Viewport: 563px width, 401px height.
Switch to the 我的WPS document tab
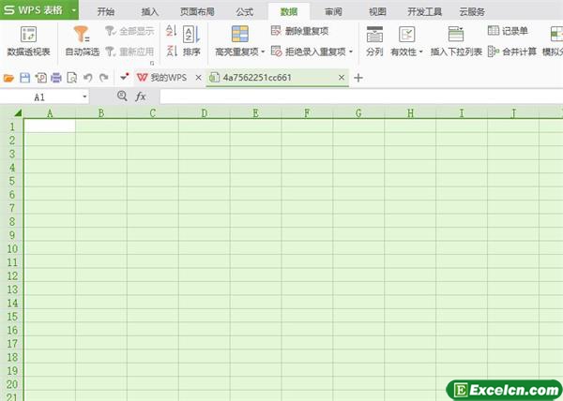(x=168, y=78)
